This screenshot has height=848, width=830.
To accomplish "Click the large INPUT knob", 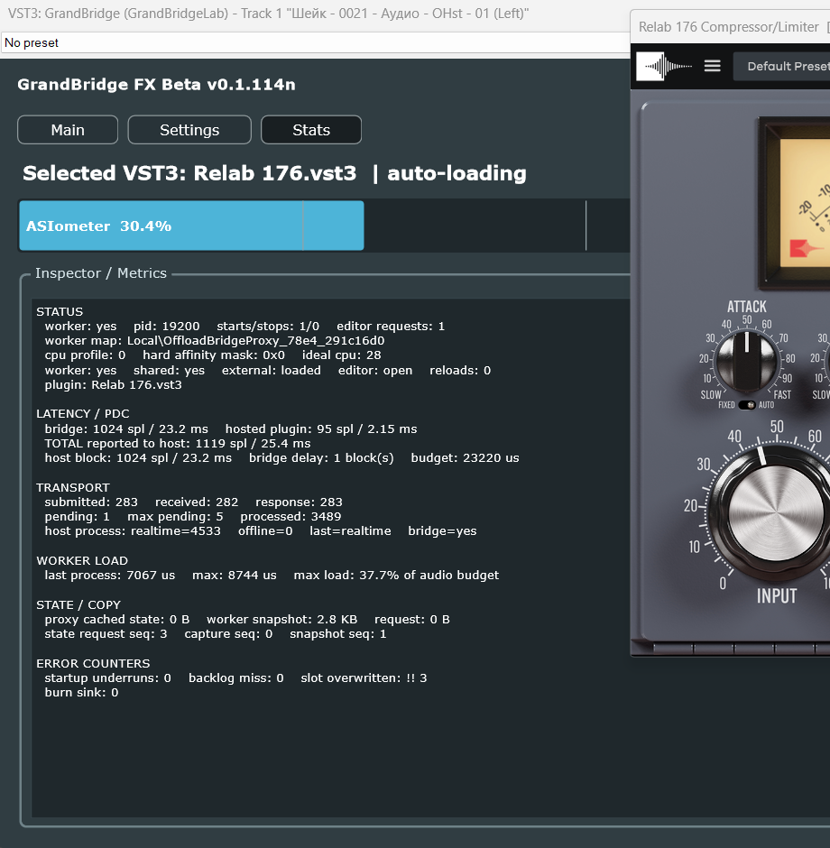I will [x=775, y=512].
